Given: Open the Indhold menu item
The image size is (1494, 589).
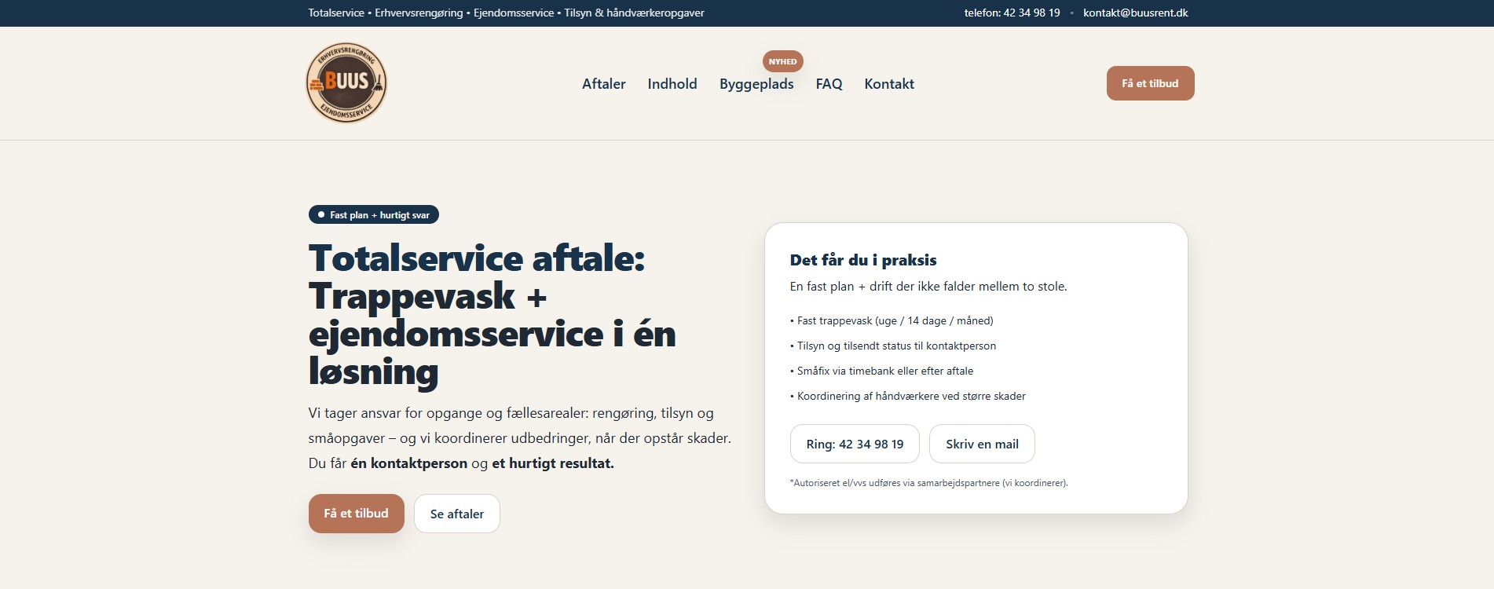Looking at the screenshot, I should 672,84.
